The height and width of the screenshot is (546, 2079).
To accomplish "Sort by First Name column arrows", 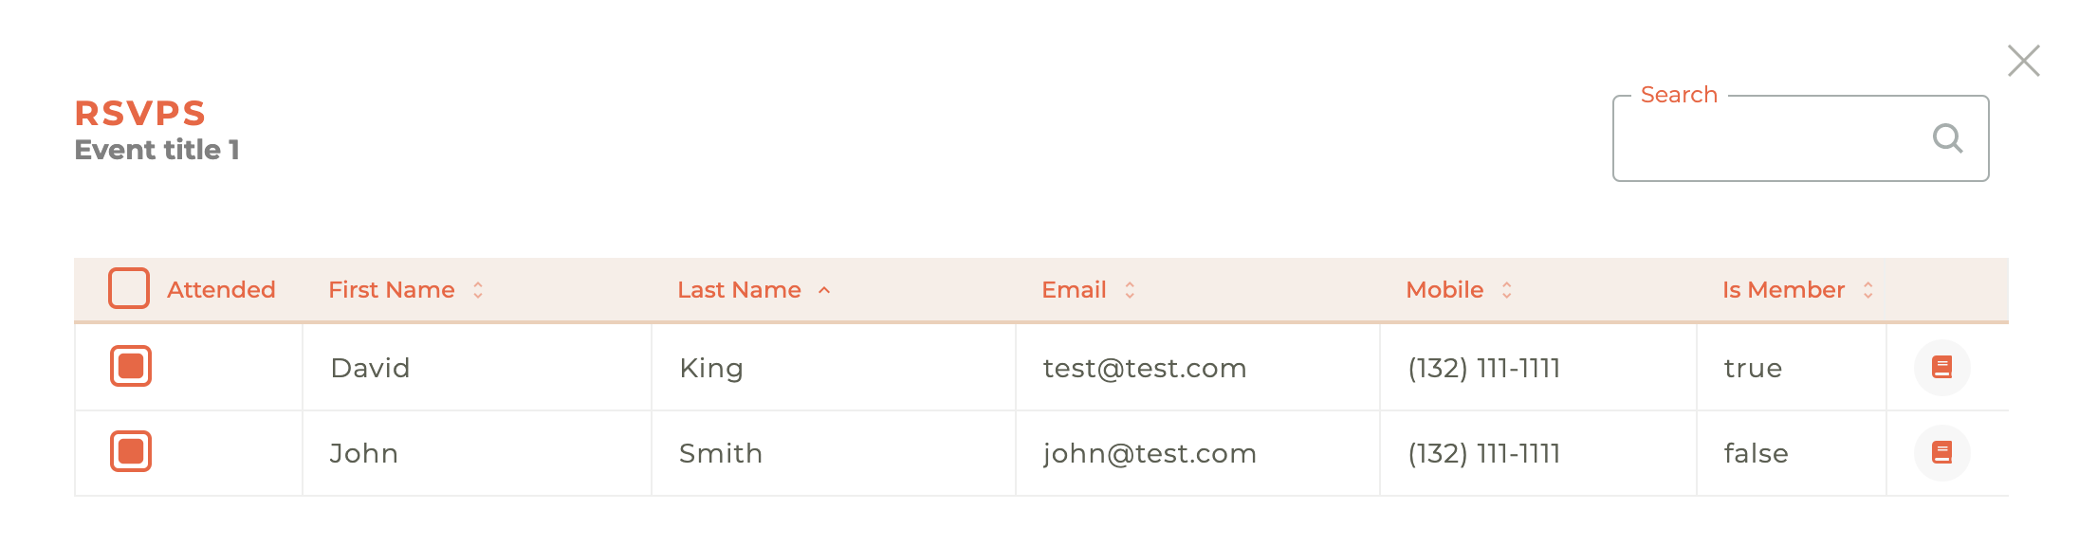I will click(478, 290).
